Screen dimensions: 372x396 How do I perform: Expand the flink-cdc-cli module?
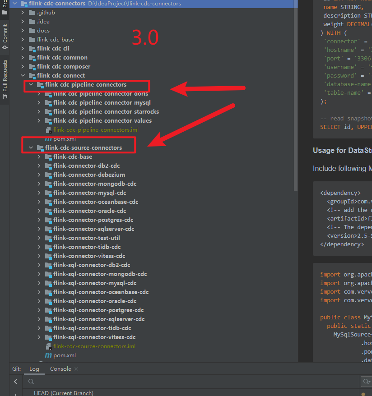(x=23, y=49)
